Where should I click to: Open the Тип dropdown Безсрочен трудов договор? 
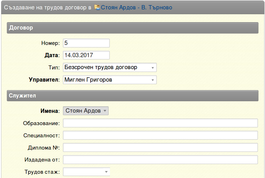tap(110, 67)
